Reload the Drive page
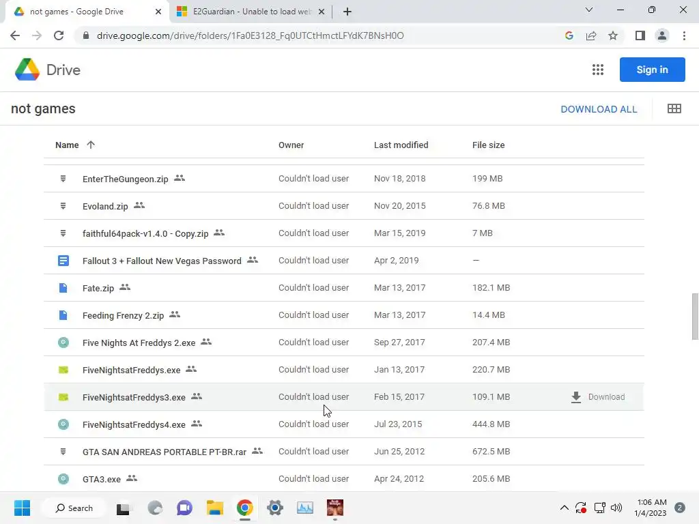This screenshot has height=524, width=699. (x=59, y=35)
